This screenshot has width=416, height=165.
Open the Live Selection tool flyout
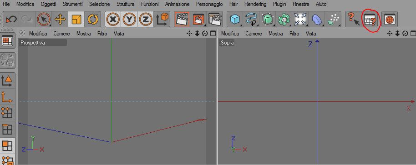point(44,19)
